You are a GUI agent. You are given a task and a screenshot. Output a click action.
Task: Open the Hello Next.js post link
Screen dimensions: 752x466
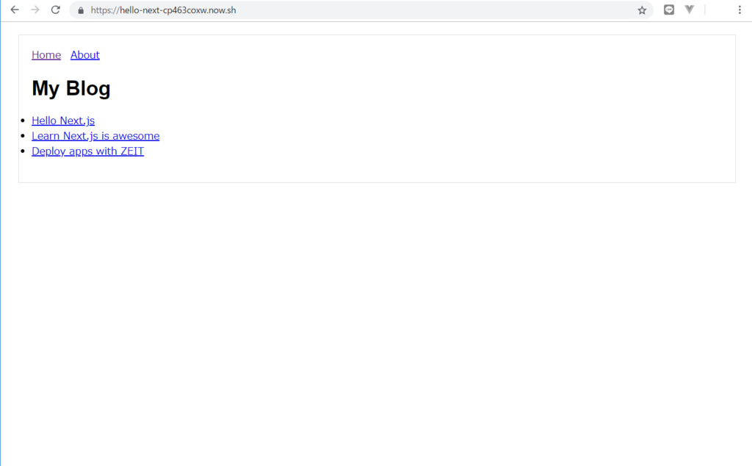point(63,121)
